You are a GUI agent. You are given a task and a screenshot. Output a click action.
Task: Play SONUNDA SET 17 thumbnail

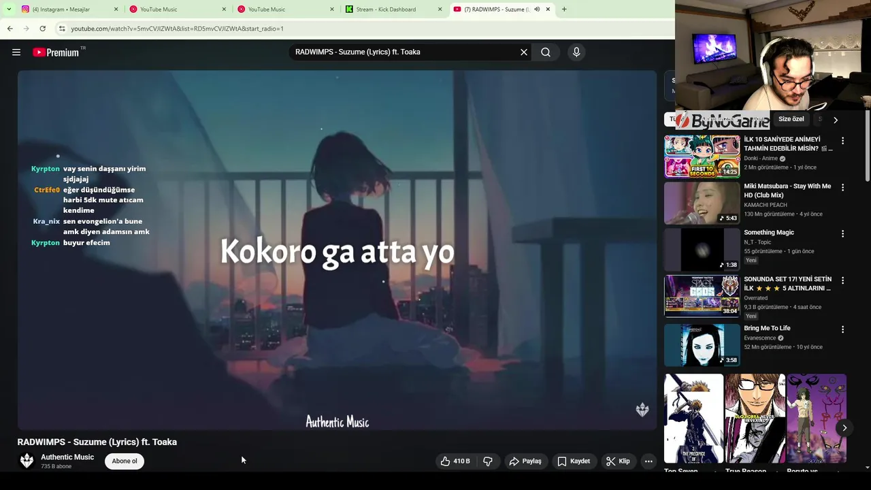pyautogui.click(x=702, y=296)
